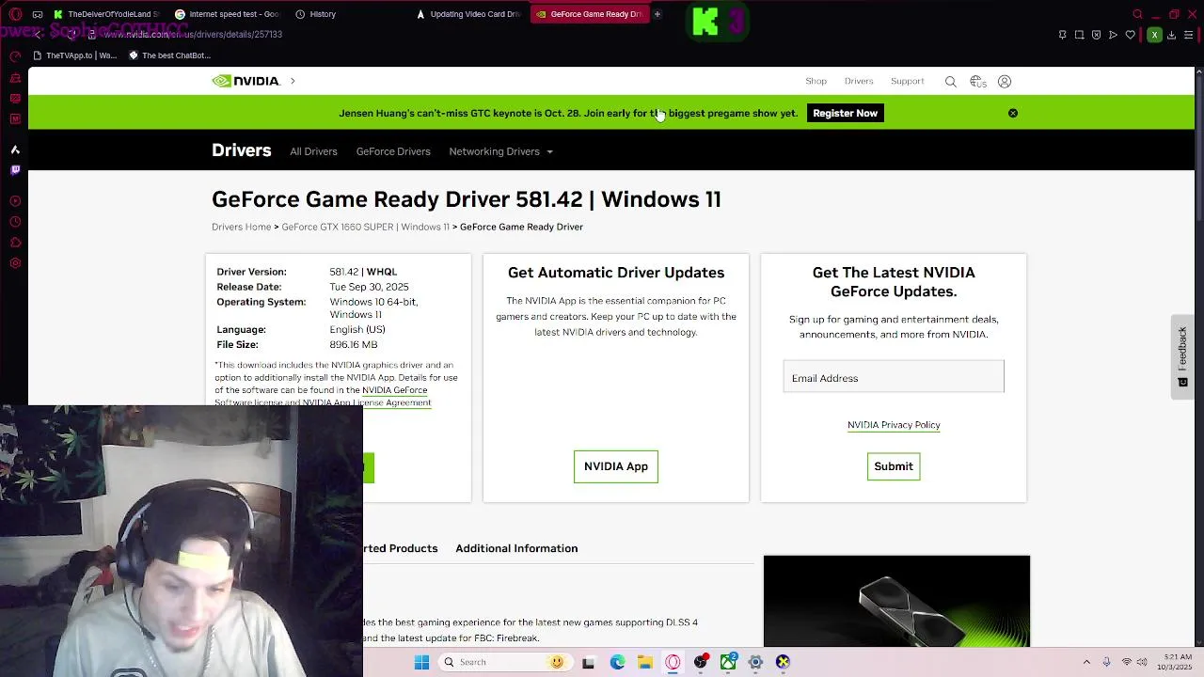Click the browser address bar URL
The width and height of the screenshot is (1204, 677).
(193, 35)
